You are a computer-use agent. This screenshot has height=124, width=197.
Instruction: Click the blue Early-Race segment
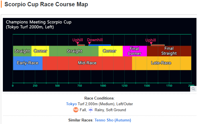pos(28,63)
